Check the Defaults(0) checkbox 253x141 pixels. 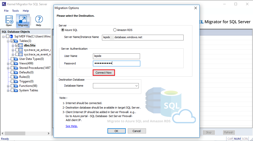[12, 73]
